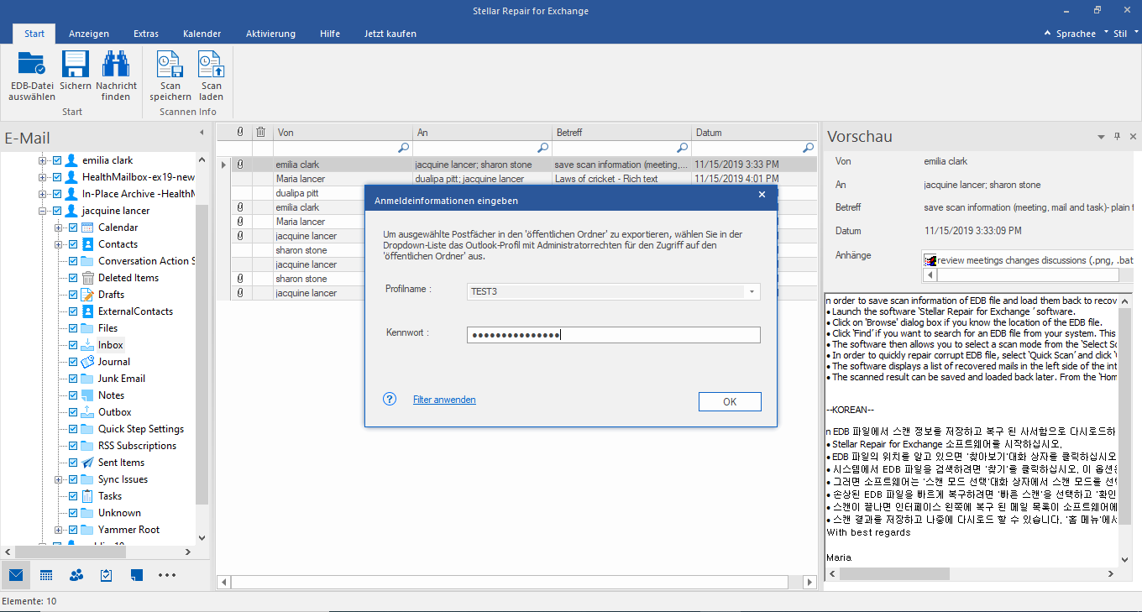The height and width of the screenshot is (612, 1142).
Task: Uncheck the Inbox folder checkbox
Action: tap(73, 345)
